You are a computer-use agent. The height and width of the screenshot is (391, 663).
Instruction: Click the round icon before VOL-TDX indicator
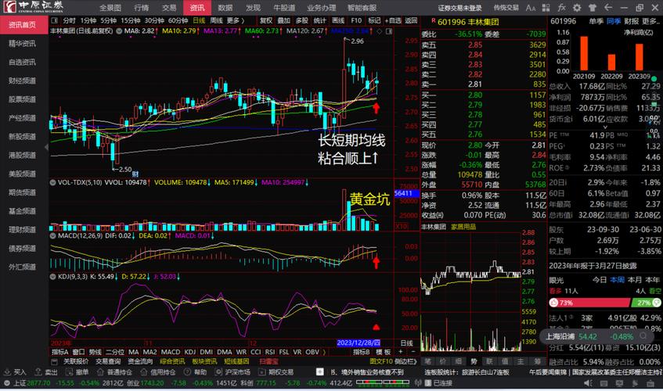53,182
